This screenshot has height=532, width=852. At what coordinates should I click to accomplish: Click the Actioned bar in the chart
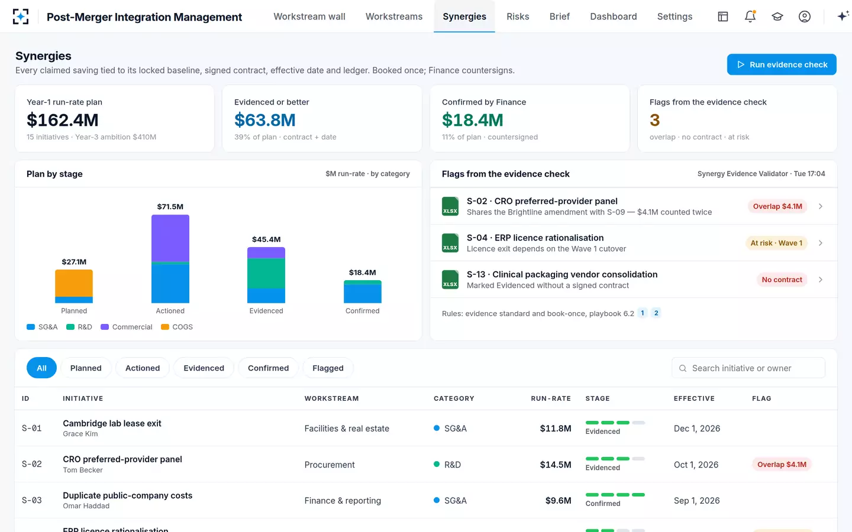point(170,259)
